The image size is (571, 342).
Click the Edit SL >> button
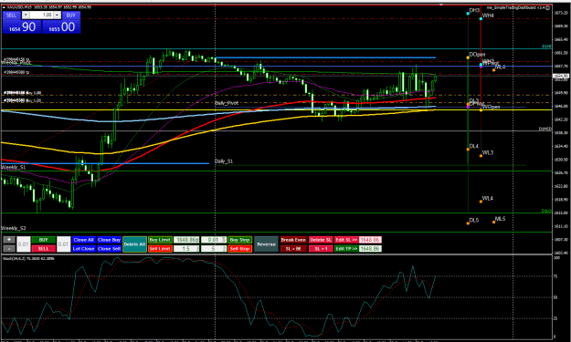[x=346, y=240]
